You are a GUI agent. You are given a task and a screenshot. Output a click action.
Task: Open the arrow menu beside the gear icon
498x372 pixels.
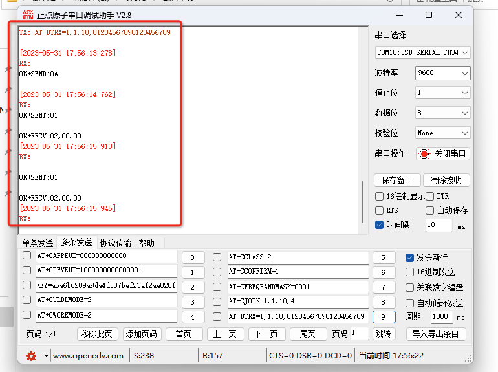coord(46,356)
